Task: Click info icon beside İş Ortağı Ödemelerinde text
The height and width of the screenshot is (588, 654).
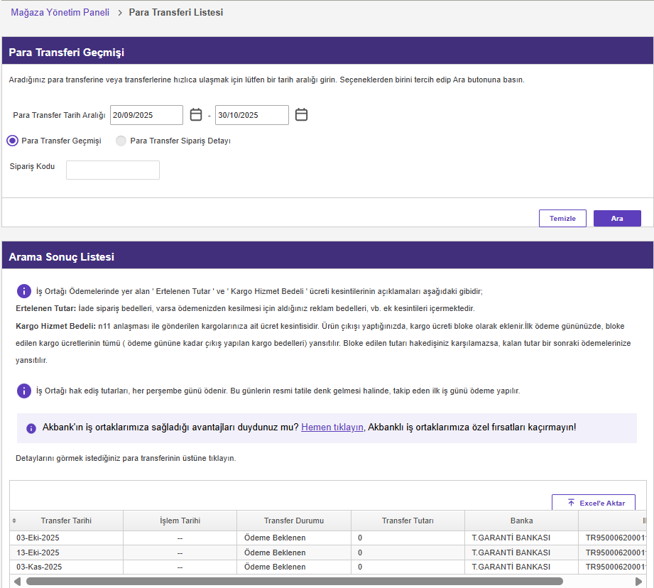Action: tap(24, 291)
